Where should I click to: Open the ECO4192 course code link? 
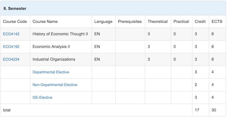tap(11, 47)
